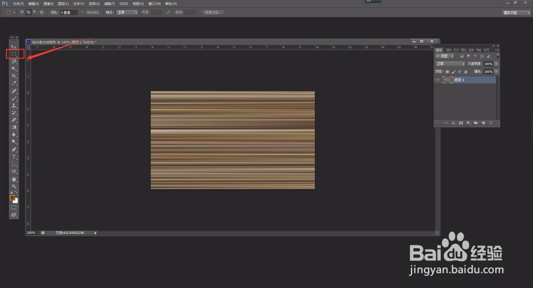Choose Intersect with Selection mode
The image size is (533, 288).
42,12
